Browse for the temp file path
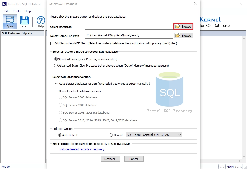The width and height of the screenshot is (247, 169). (183, 36)
